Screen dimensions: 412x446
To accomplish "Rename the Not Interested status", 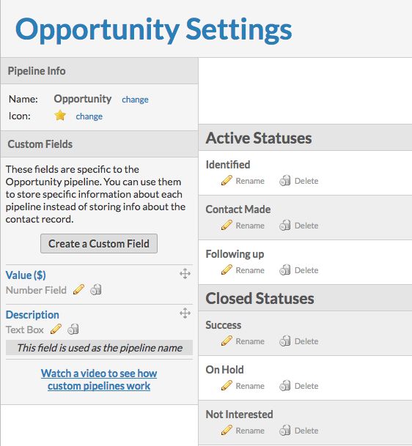I will click(250, 431).
